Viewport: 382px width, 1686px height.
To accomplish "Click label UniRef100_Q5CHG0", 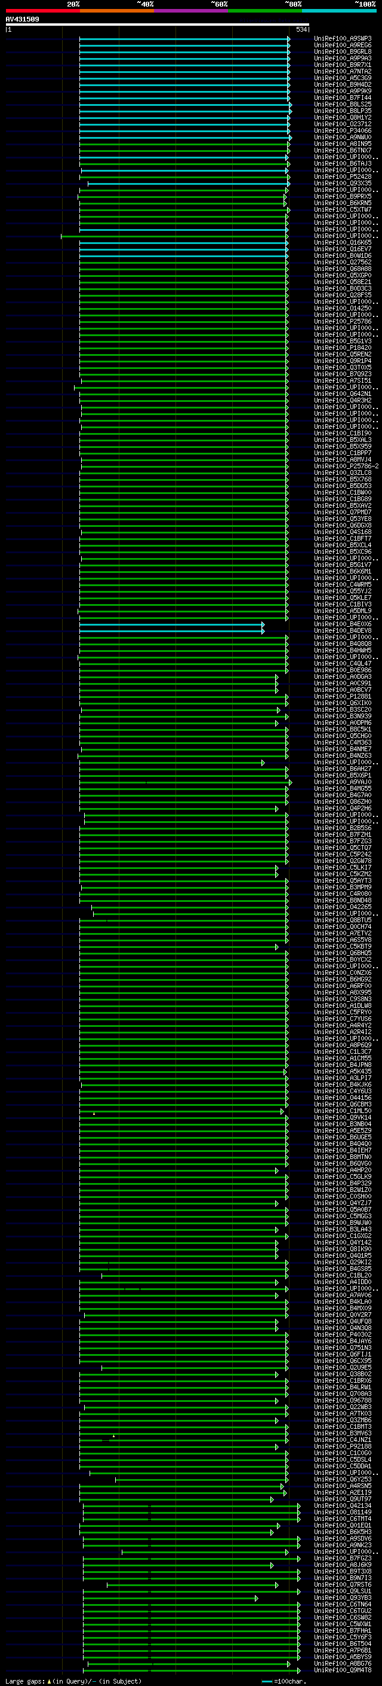I will click(343, 736).
